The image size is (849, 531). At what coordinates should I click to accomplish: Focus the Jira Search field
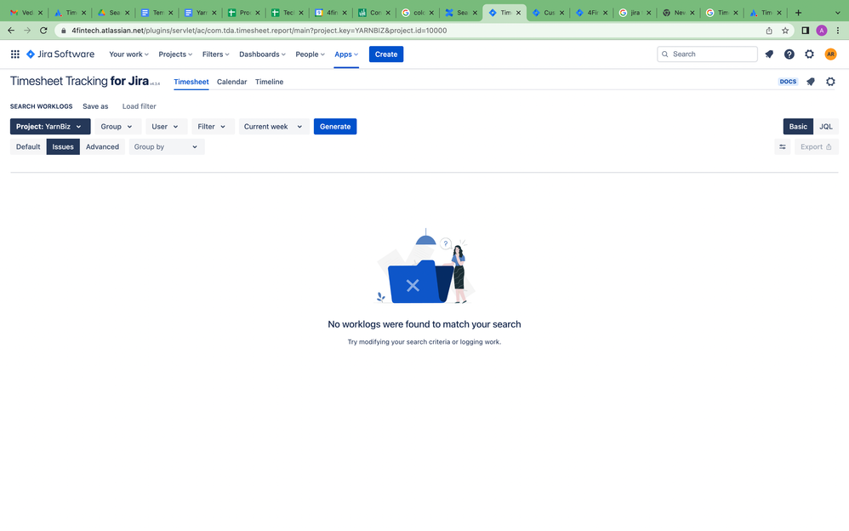tap(707, 54)
